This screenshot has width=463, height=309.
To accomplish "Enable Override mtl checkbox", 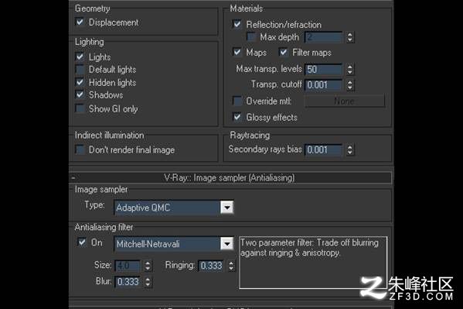I will pos(237,101).
